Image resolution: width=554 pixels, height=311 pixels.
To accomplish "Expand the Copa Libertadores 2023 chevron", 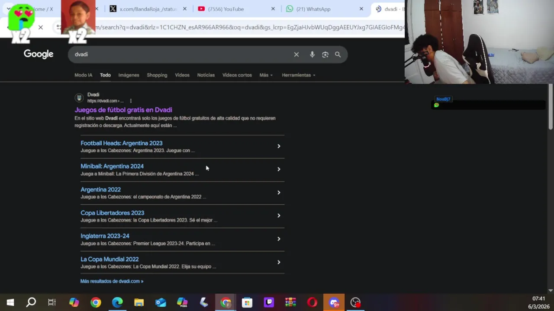I will 279,216.
